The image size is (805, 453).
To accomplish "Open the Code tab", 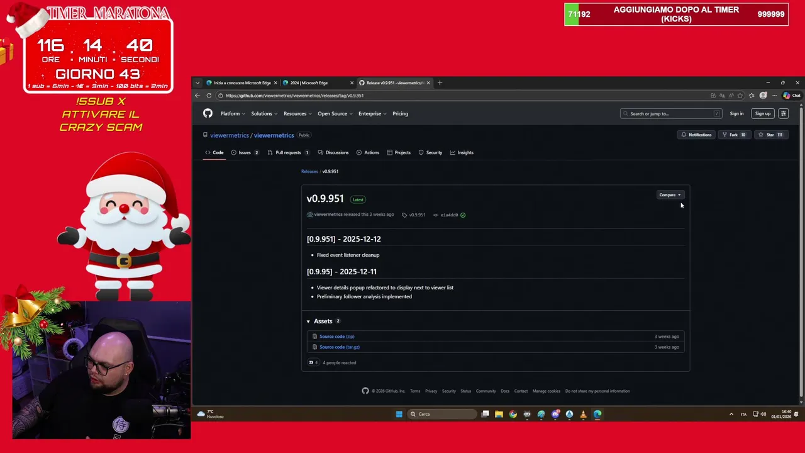I will [x=214, y=152].
